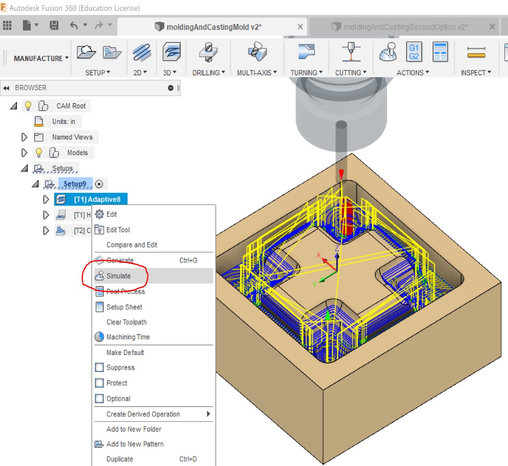508x466 pixels.
Task: Click the Drilling tool icon
Action: (208, 52)
